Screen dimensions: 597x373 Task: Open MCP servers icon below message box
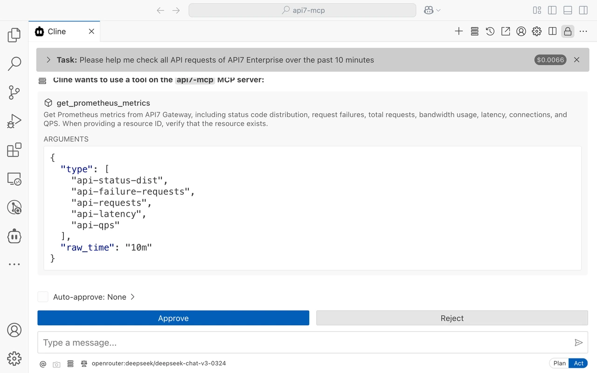70,364
